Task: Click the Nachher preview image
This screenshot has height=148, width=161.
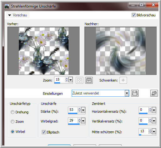Action: [x=120, y=51]
